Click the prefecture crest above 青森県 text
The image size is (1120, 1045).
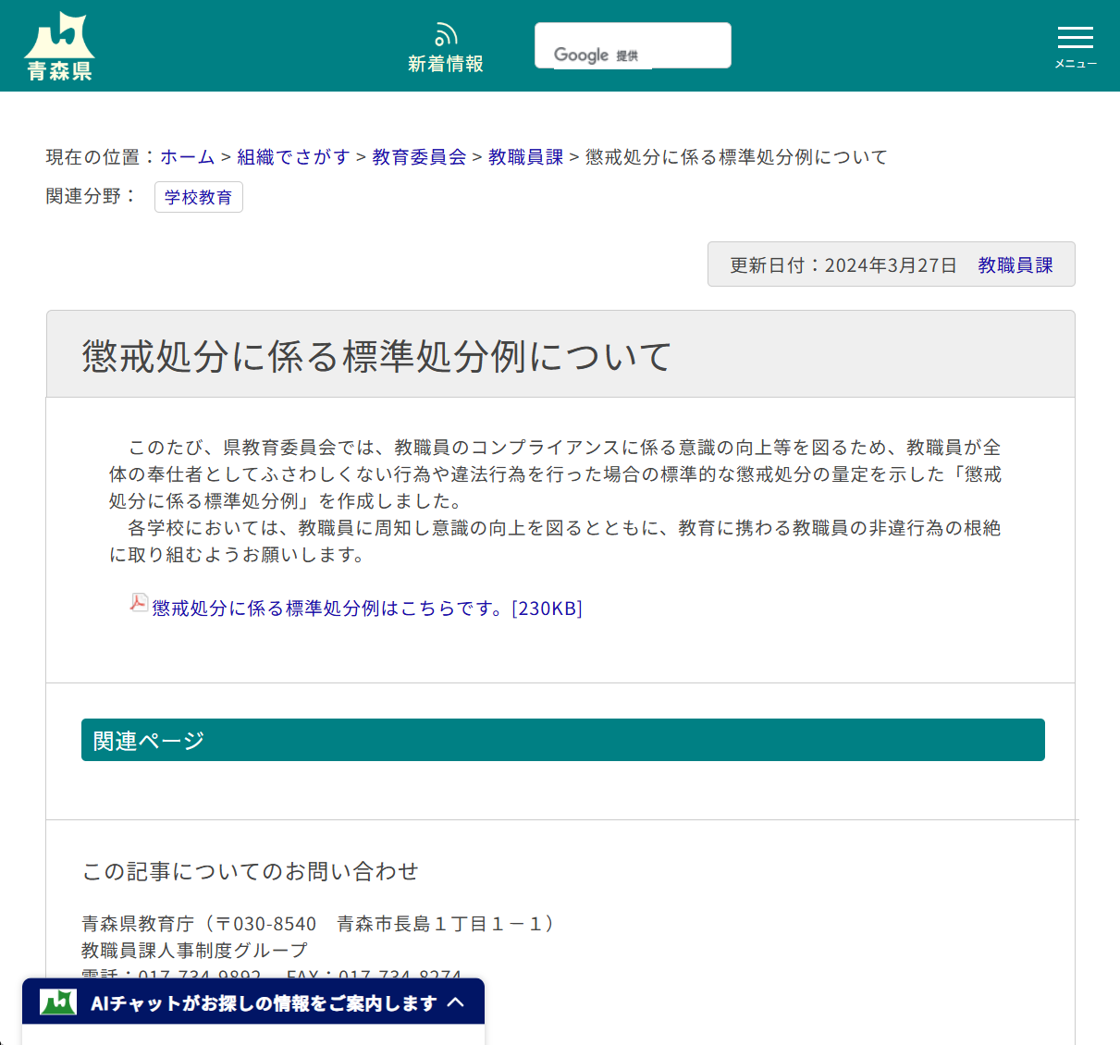click(x=59, y=32)
